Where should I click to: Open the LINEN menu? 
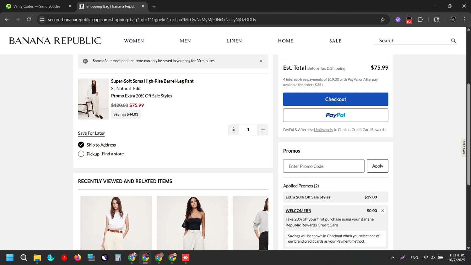coord(235,41)
